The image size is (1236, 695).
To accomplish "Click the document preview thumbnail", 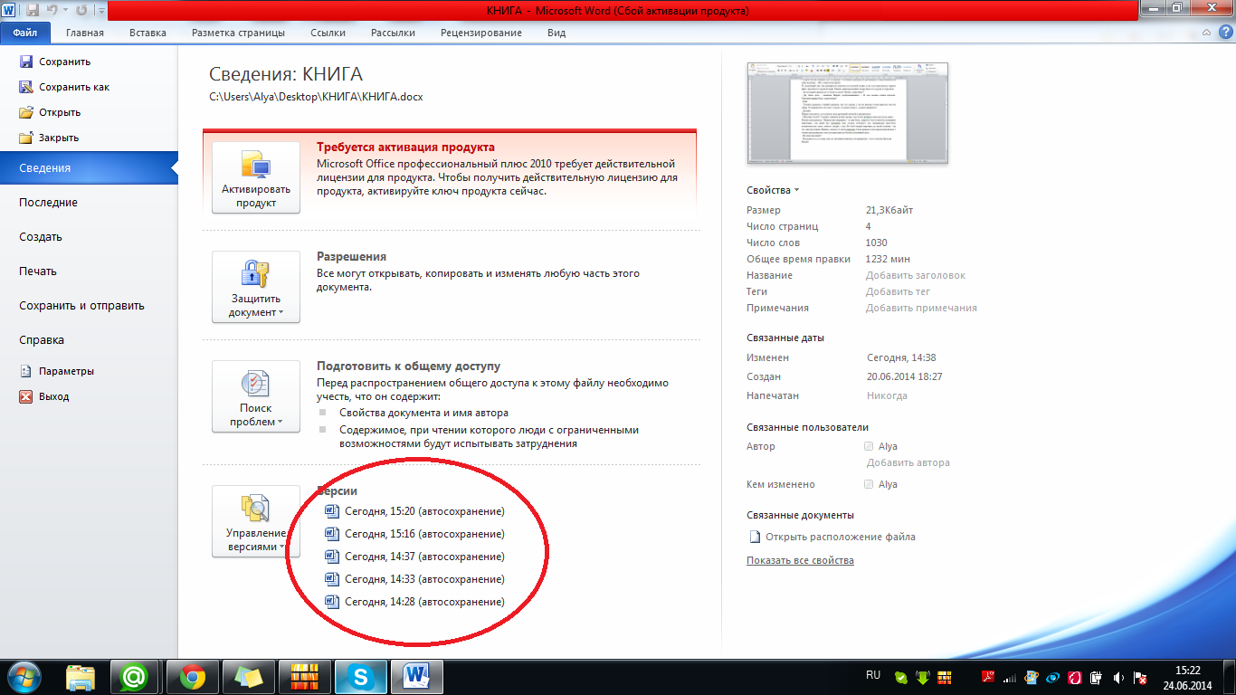I will [848, 113].
